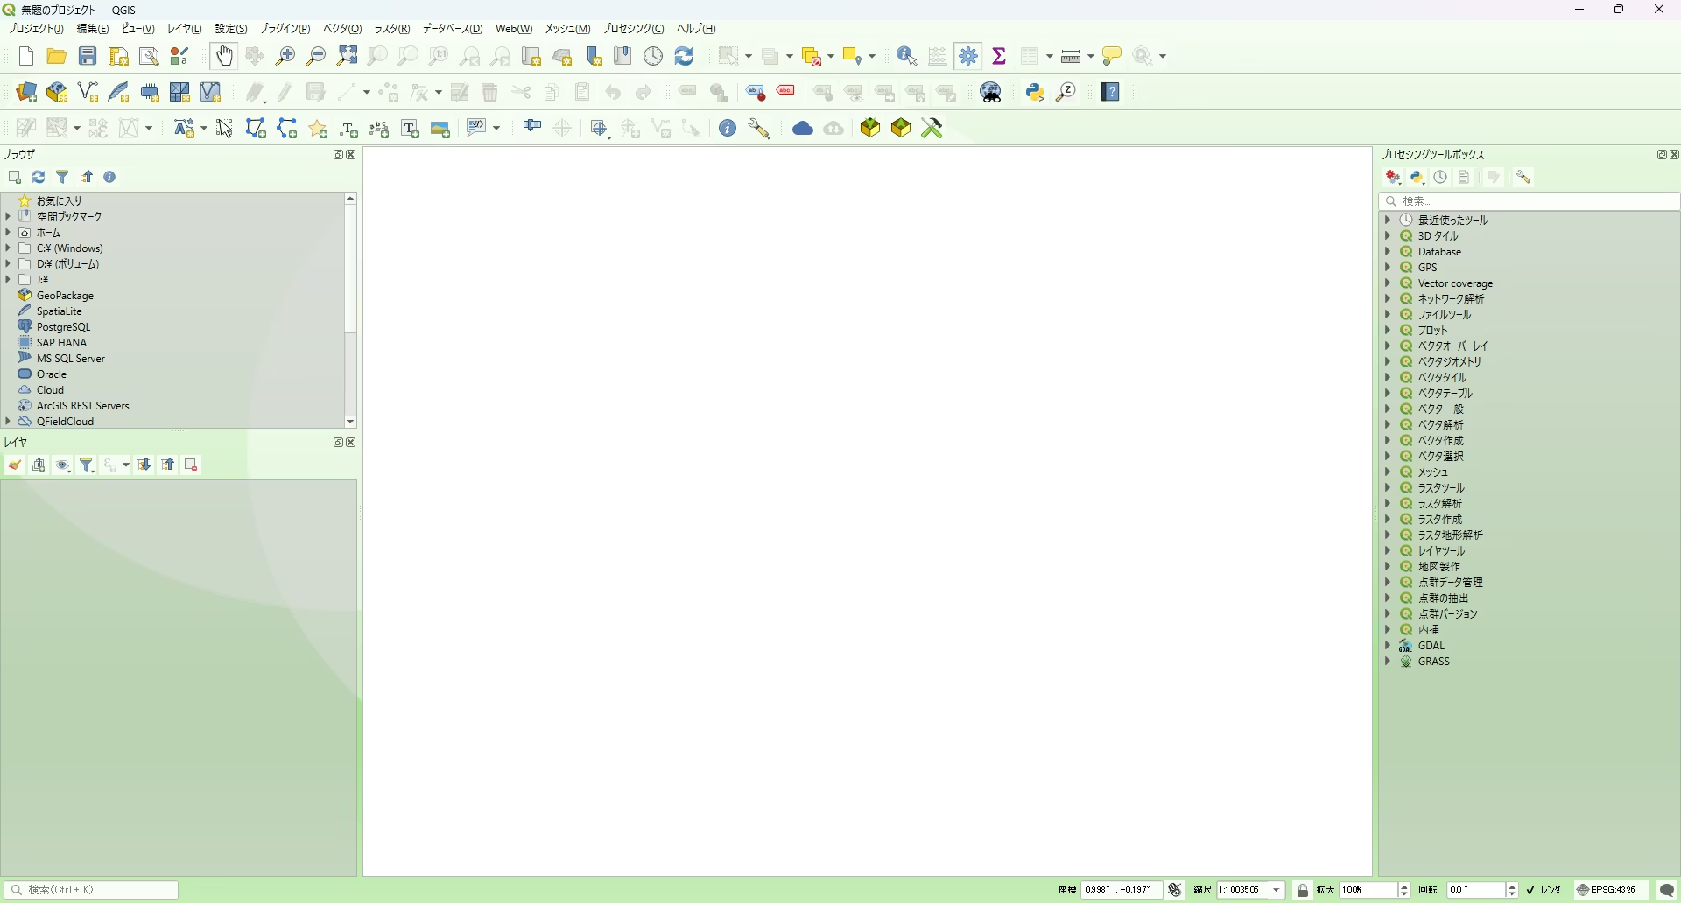This screenshot has height=903, width=1681.
Task: Expand the ラスタ解析 toolbox group
Action: [x=1388, y=504]
